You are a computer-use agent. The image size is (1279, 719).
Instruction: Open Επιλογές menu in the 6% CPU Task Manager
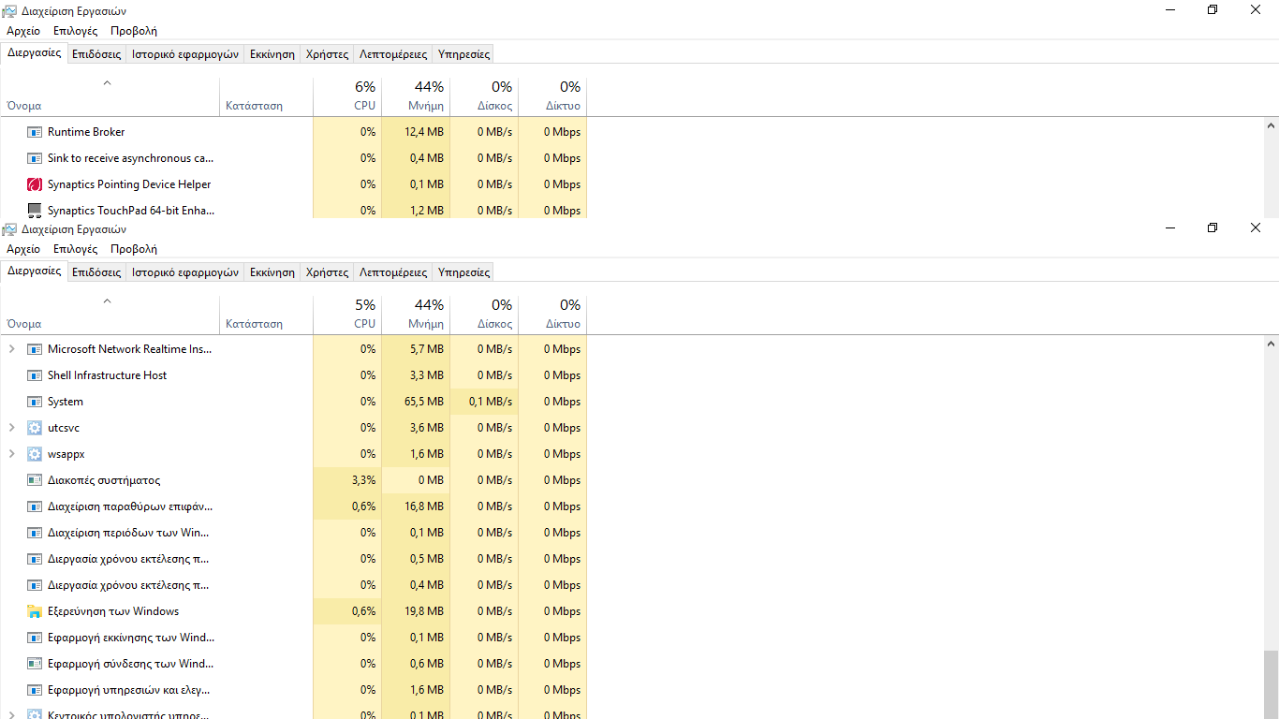[x=76, y=31]
